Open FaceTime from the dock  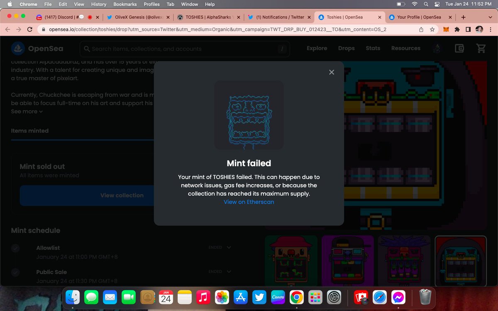(x=128, y=297)
